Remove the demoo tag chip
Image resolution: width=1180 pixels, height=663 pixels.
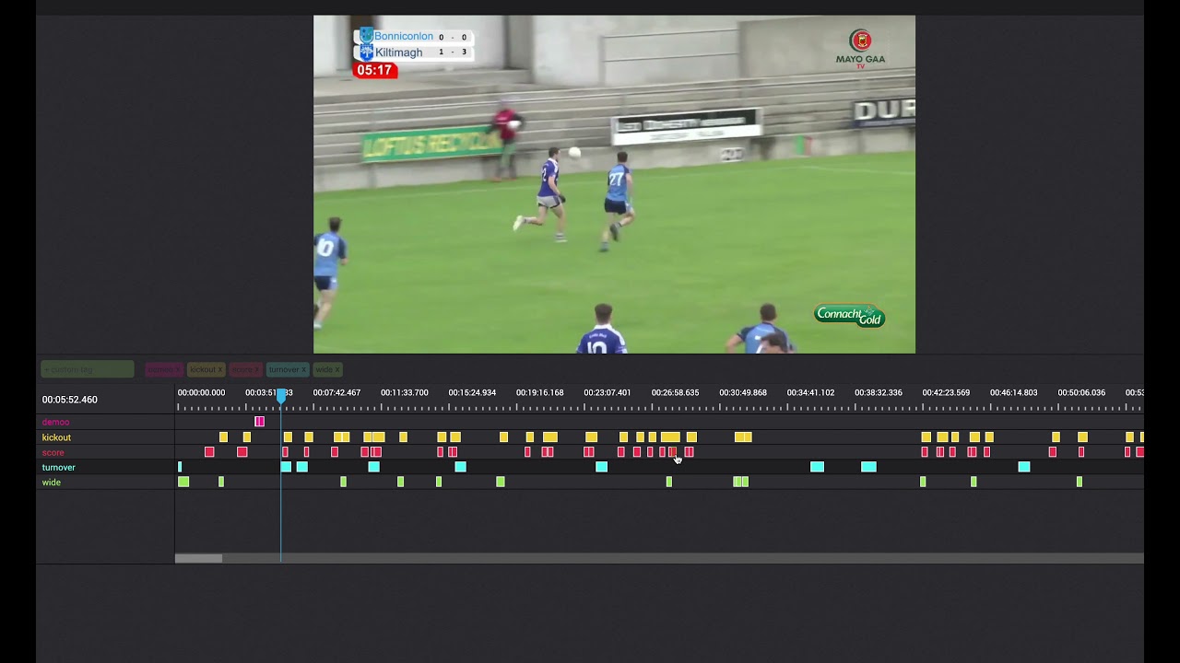[178, 369]
